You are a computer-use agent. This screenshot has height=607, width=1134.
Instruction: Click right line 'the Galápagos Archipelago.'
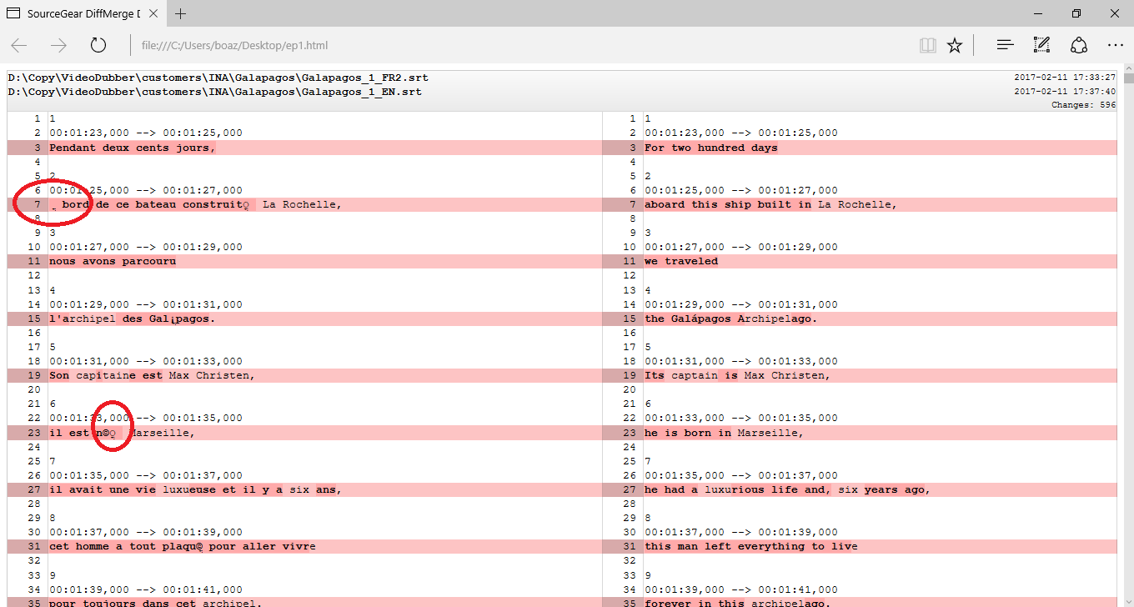[731, 319]
